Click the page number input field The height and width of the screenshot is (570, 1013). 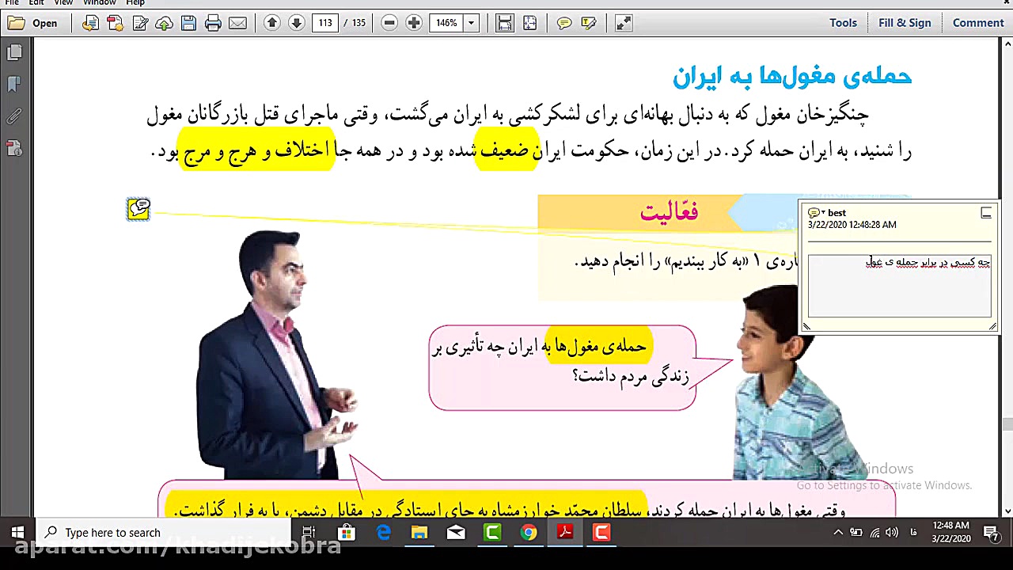(x=325, y=22)
